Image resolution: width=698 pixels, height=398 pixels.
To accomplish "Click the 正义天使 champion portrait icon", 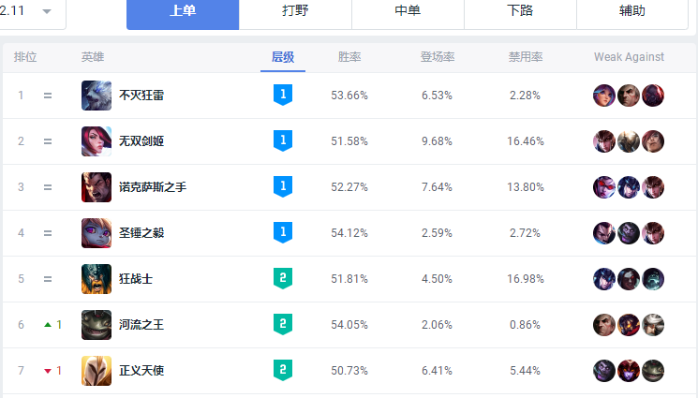I will [x=97, y=371].
